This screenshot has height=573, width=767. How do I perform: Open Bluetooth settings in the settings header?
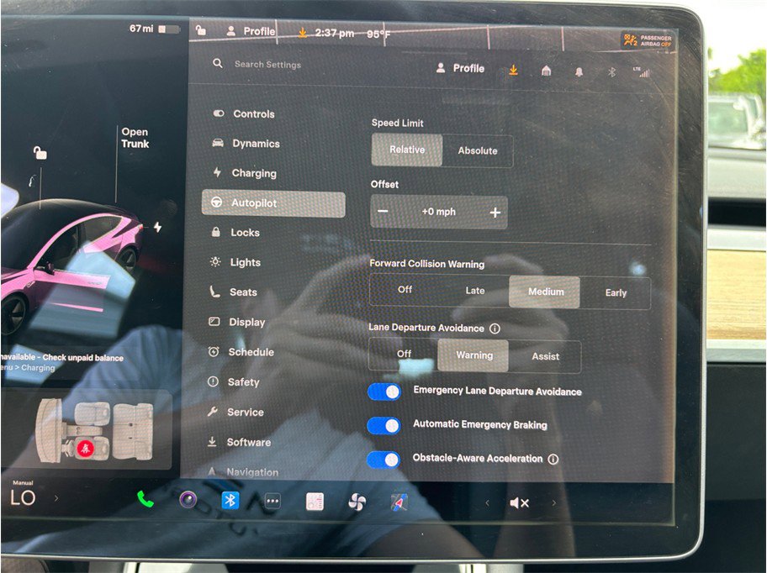pos(611,73)
